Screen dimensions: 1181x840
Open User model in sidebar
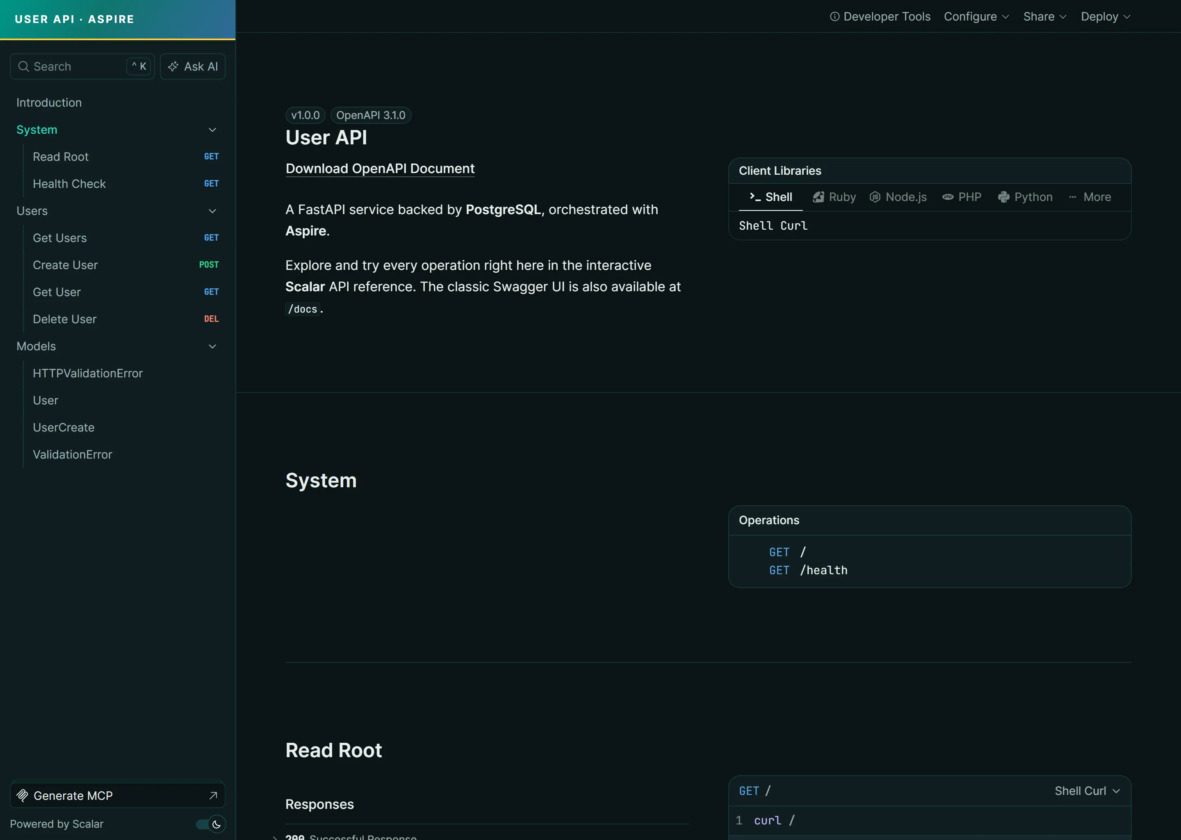(x=125, y=400)
